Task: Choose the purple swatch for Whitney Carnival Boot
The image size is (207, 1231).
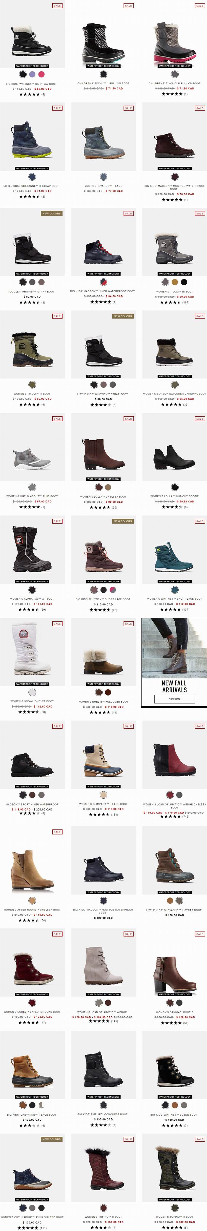Action: 32,75
